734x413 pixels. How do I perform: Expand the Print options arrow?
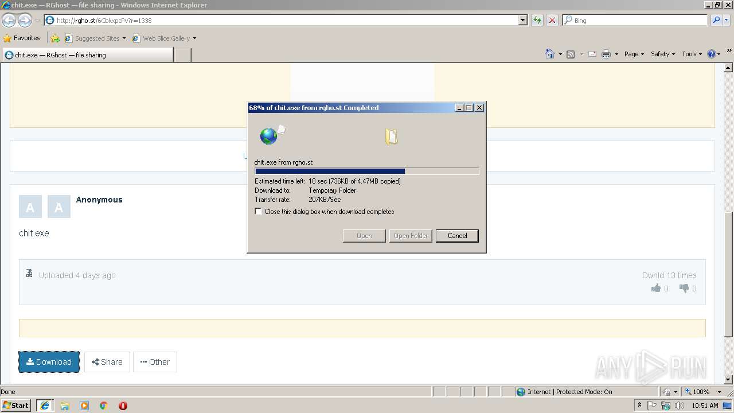point(616,54)
